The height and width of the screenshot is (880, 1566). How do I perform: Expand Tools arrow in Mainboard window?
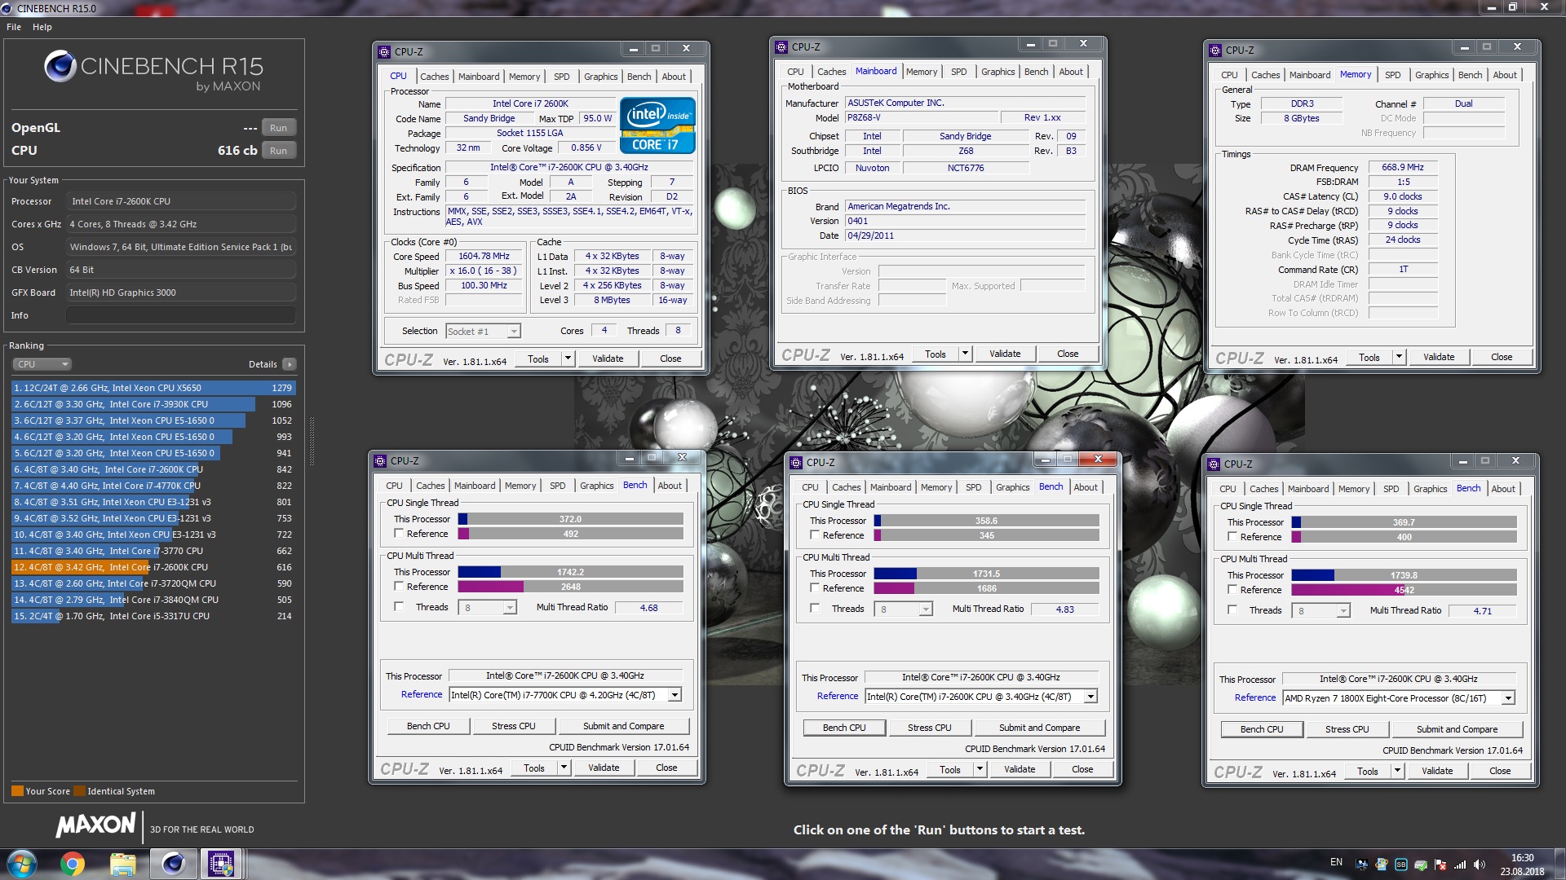pos(965,354)
